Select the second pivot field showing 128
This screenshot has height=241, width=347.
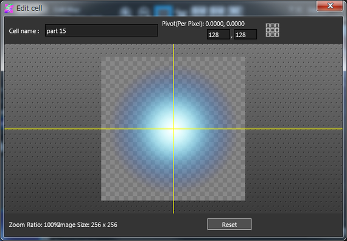point(245,35)
